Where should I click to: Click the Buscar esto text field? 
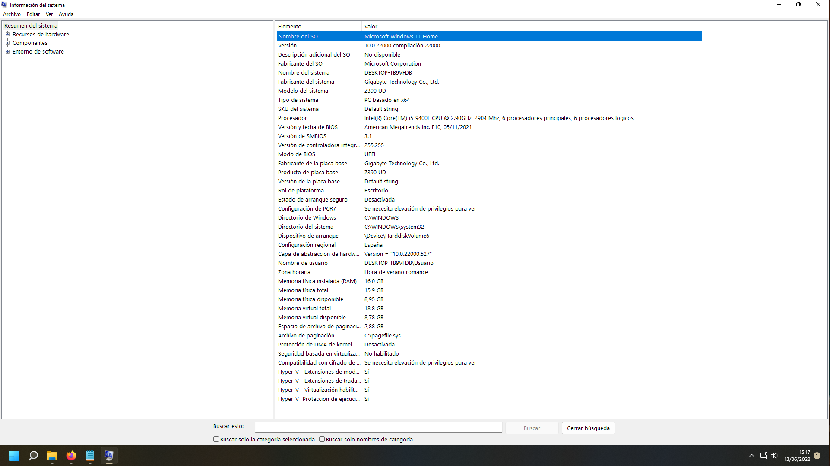tap(378, 427)
